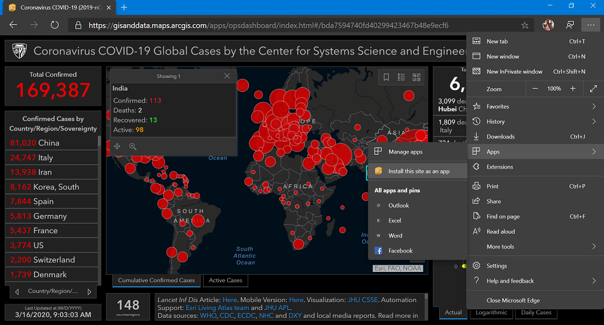Viewport: 604px width, 325px height.
Task: Open Excel from apps list
Action: (417, 220)
